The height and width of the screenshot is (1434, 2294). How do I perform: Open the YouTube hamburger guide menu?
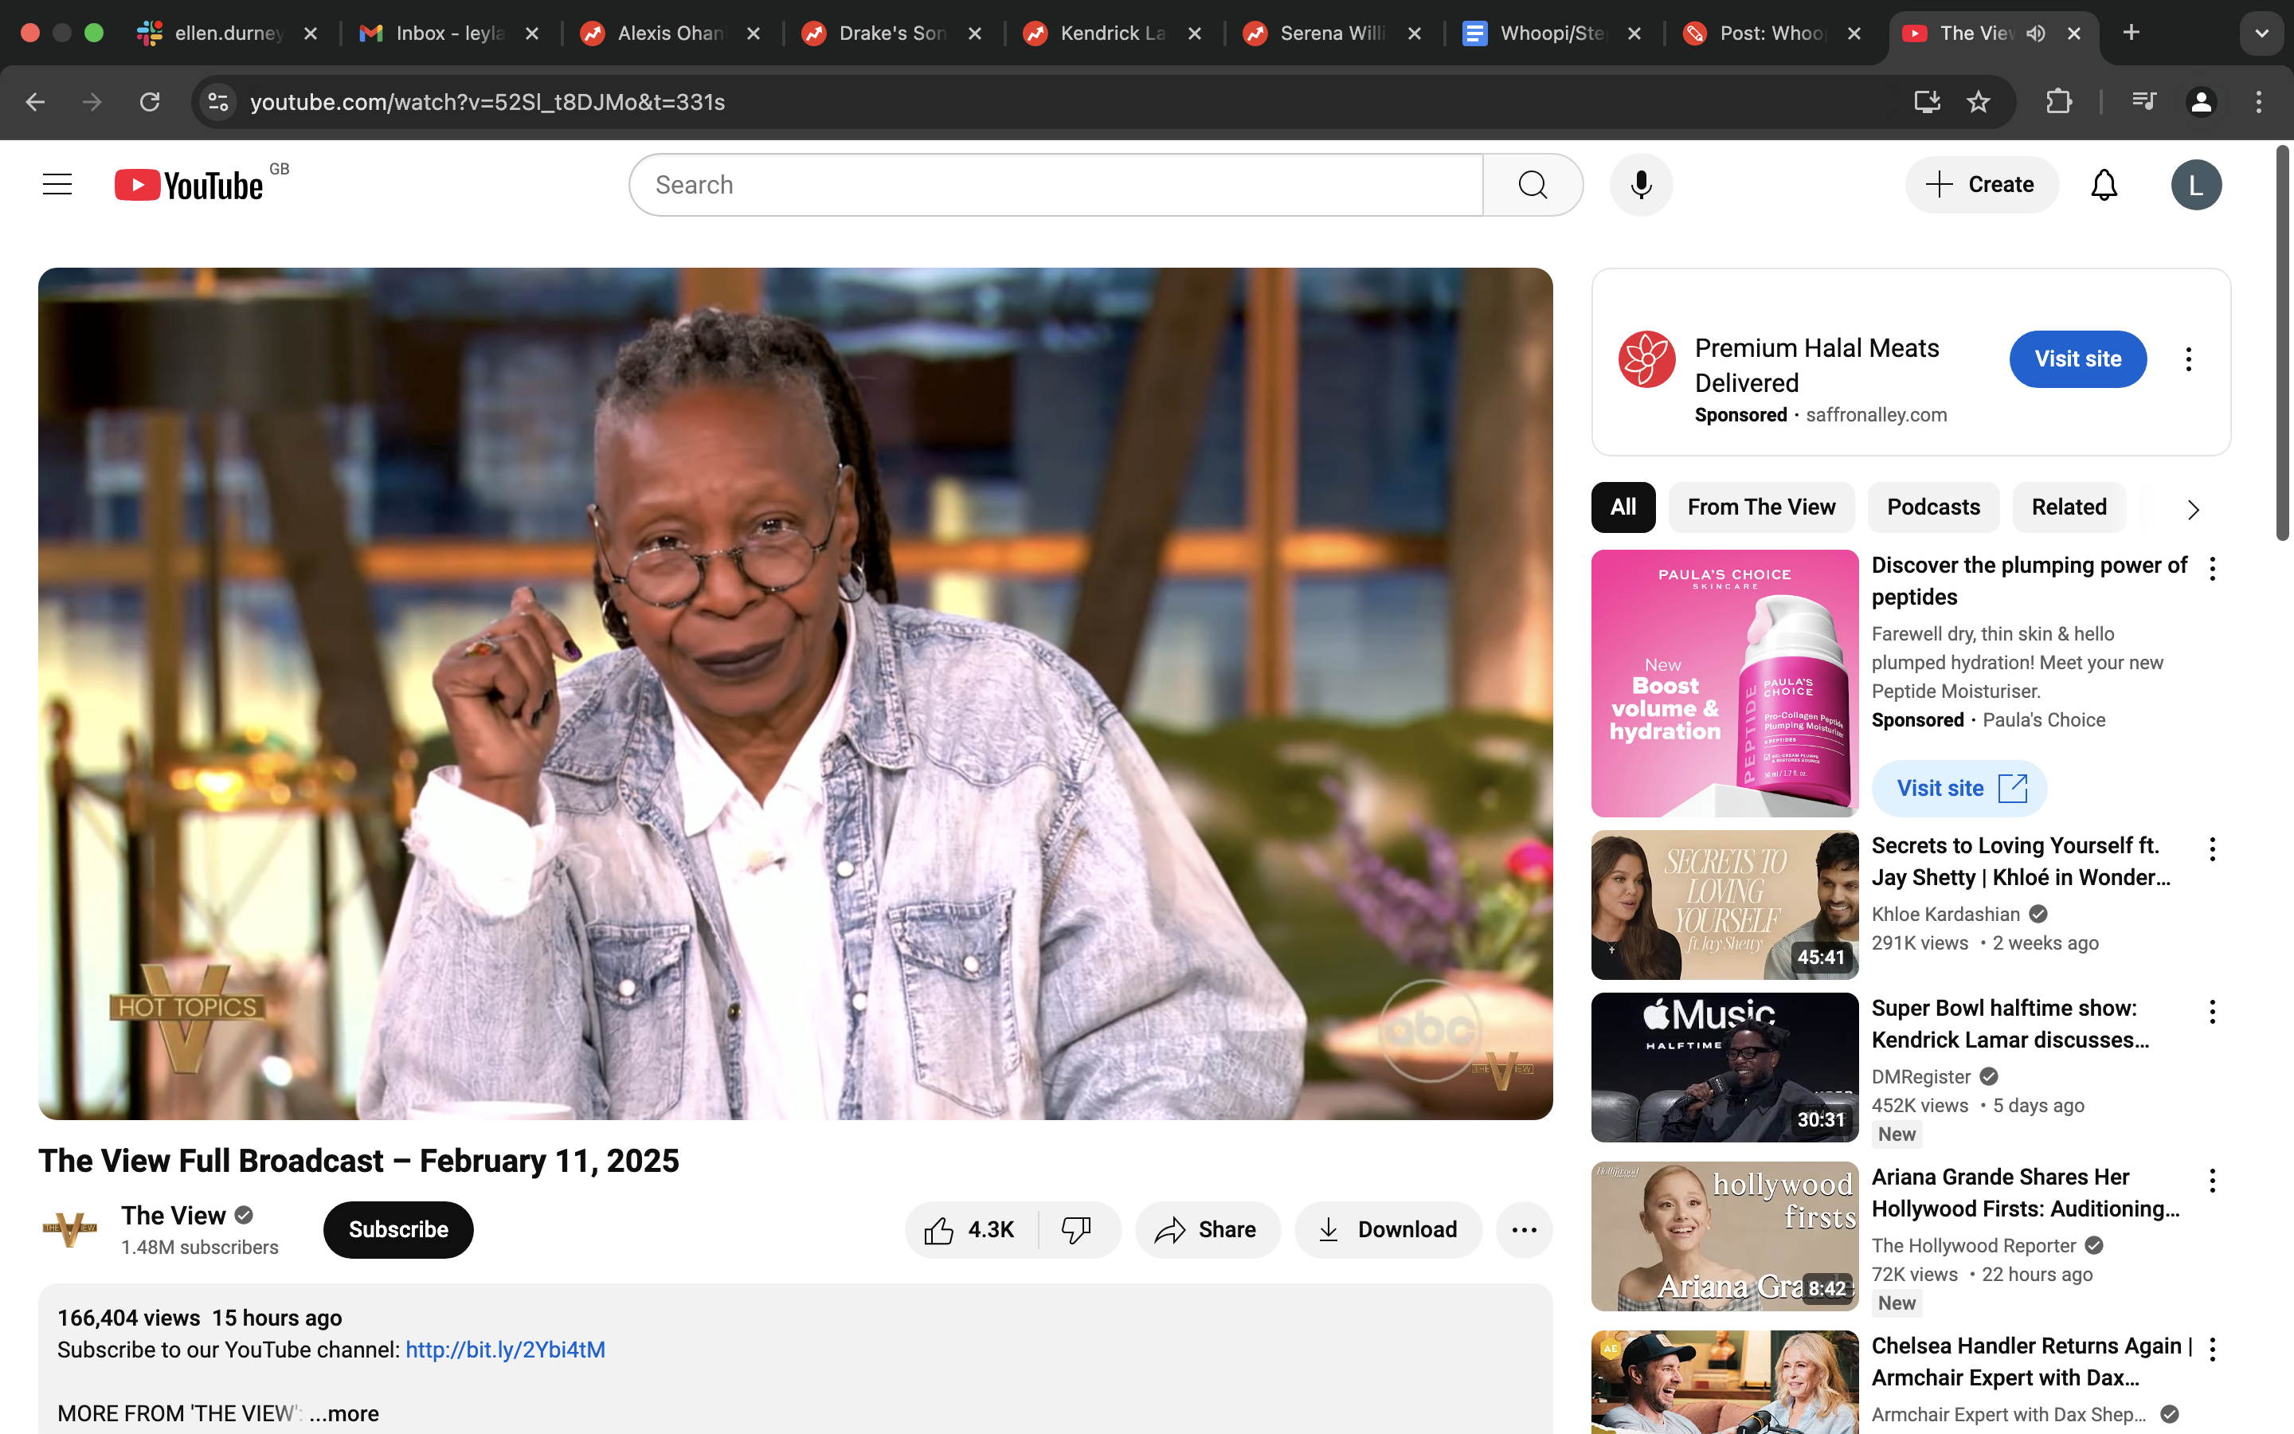(x=57, y=184)
